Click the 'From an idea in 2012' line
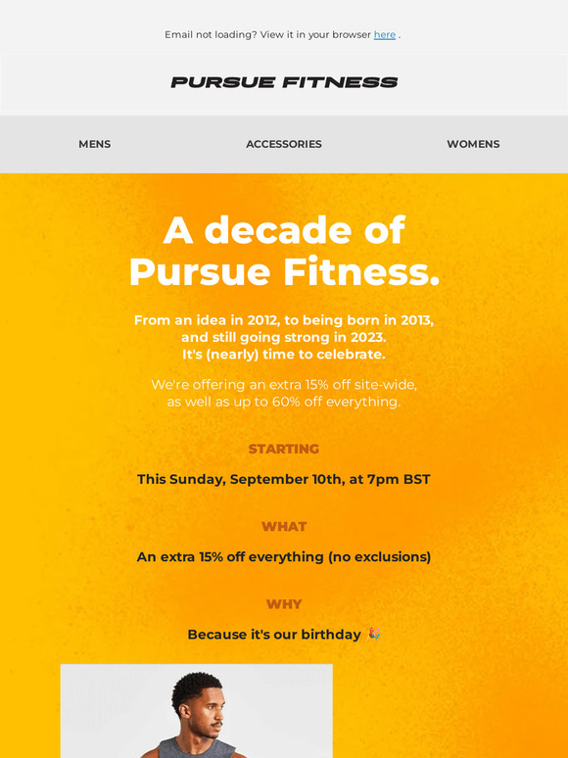The width and height of the screenshot is (568, 758). click(284, 320)
